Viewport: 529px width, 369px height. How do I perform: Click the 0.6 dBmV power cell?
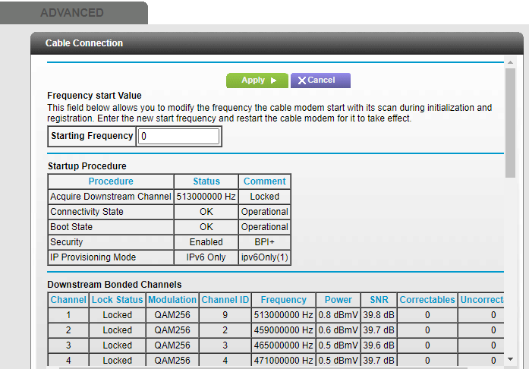(338, 330)
